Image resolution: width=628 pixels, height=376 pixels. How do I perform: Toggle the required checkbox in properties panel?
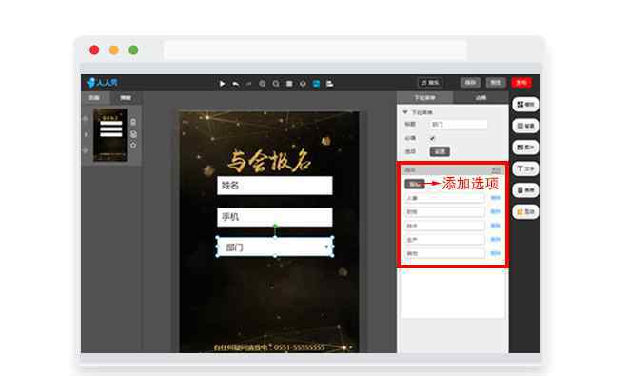click(x=432, y=138)
